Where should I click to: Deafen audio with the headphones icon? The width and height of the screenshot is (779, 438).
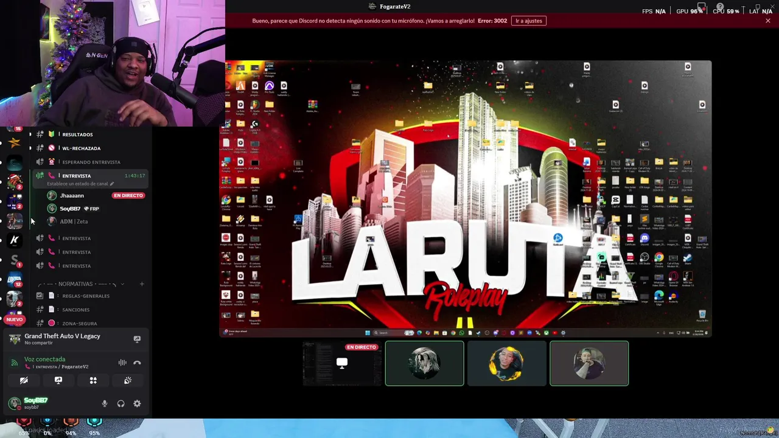click(121, 403)
